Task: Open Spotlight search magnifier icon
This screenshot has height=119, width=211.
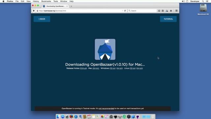Action: [203, 1]
